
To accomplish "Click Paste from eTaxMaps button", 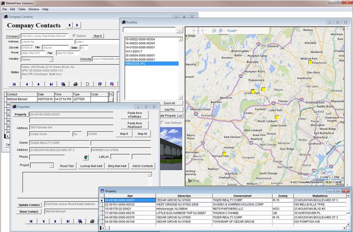I will tap(135, 115).
